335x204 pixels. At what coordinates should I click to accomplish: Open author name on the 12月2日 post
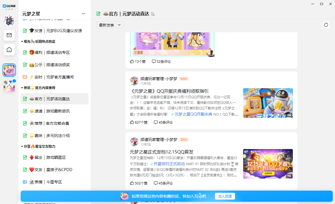(x=159, y=140)
